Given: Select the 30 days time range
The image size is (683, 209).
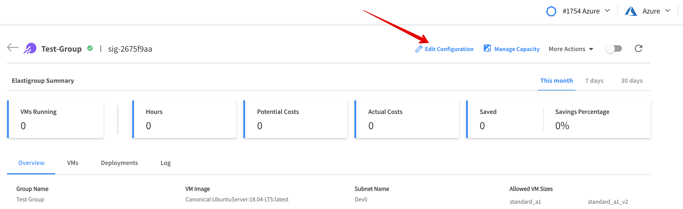Looking at the screenshot, I should pyautogui.click(x=632, y=81).
